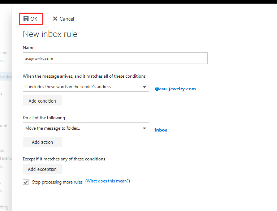This screenshot has height=211, width=277.
Task: Click the Name label text
Action: point(29,48)
